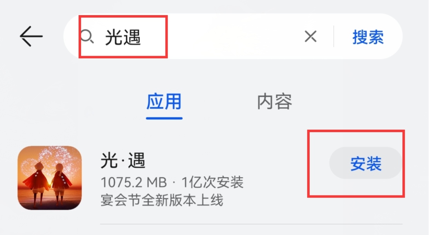Go back with the left arrow
Image resolution: width=430 pixels, height=235 pixels.
pyautogui.click(x=31, y=36)
